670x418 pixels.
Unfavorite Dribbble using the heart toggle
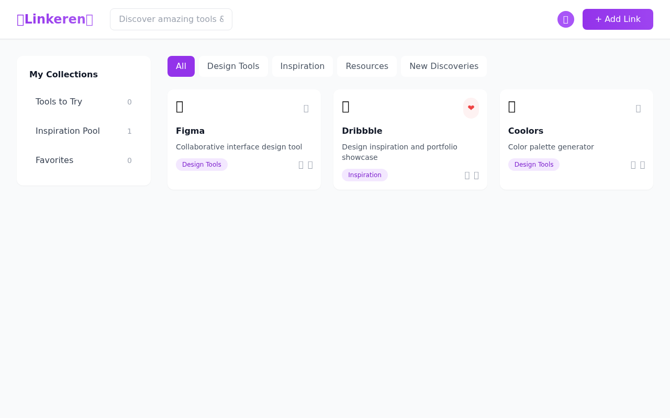471,108
